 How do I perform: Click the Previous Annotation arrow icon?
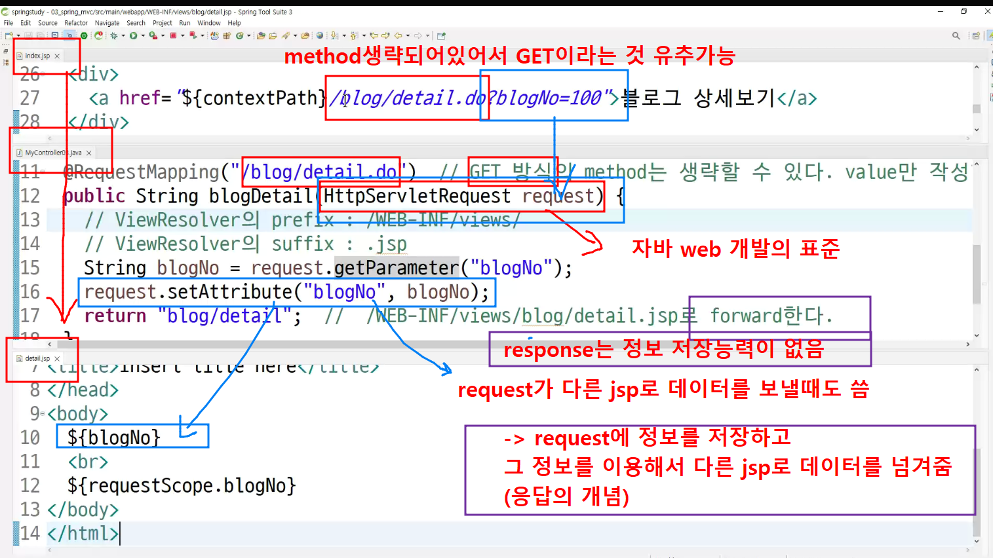354,35
